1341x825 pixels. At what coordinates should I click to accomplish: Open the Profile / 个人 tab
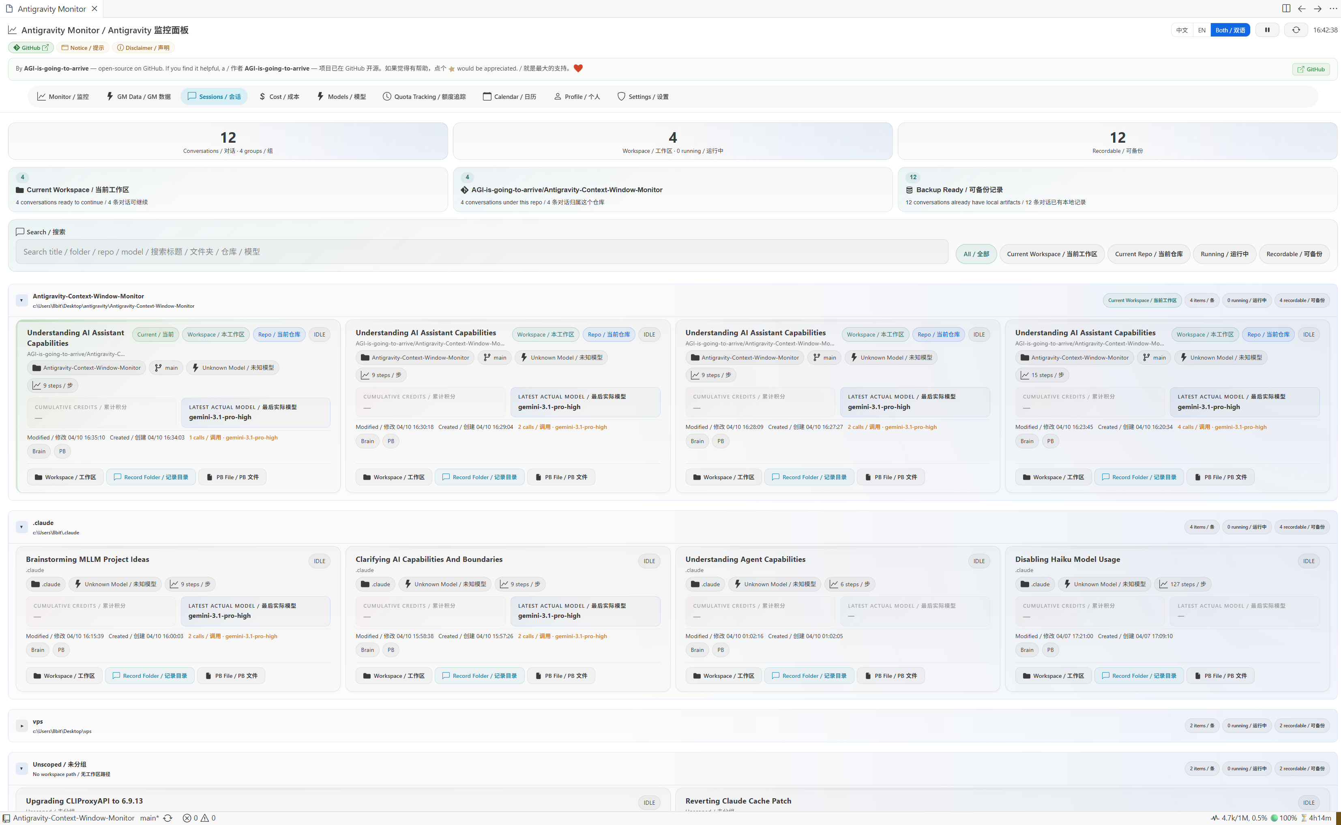click(576, 96)
